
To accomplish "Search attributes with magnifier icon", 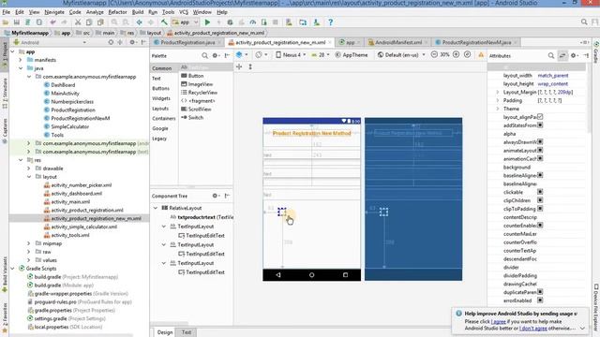I will click(551, 56).
